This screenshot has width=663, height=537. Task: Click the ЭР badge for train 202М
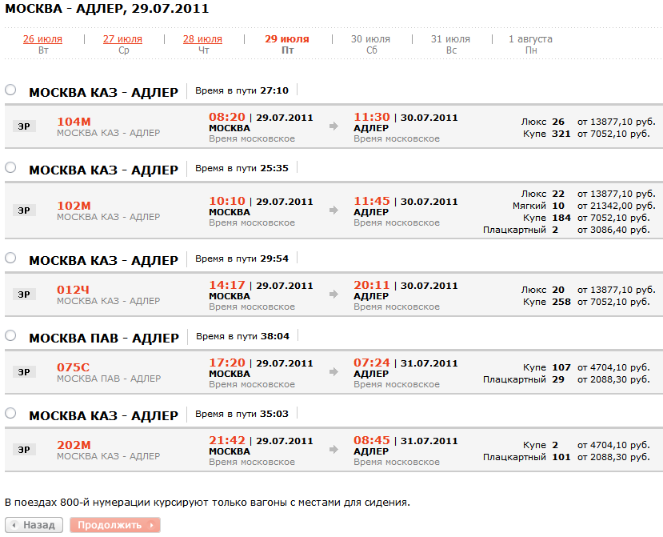[24, 450]
